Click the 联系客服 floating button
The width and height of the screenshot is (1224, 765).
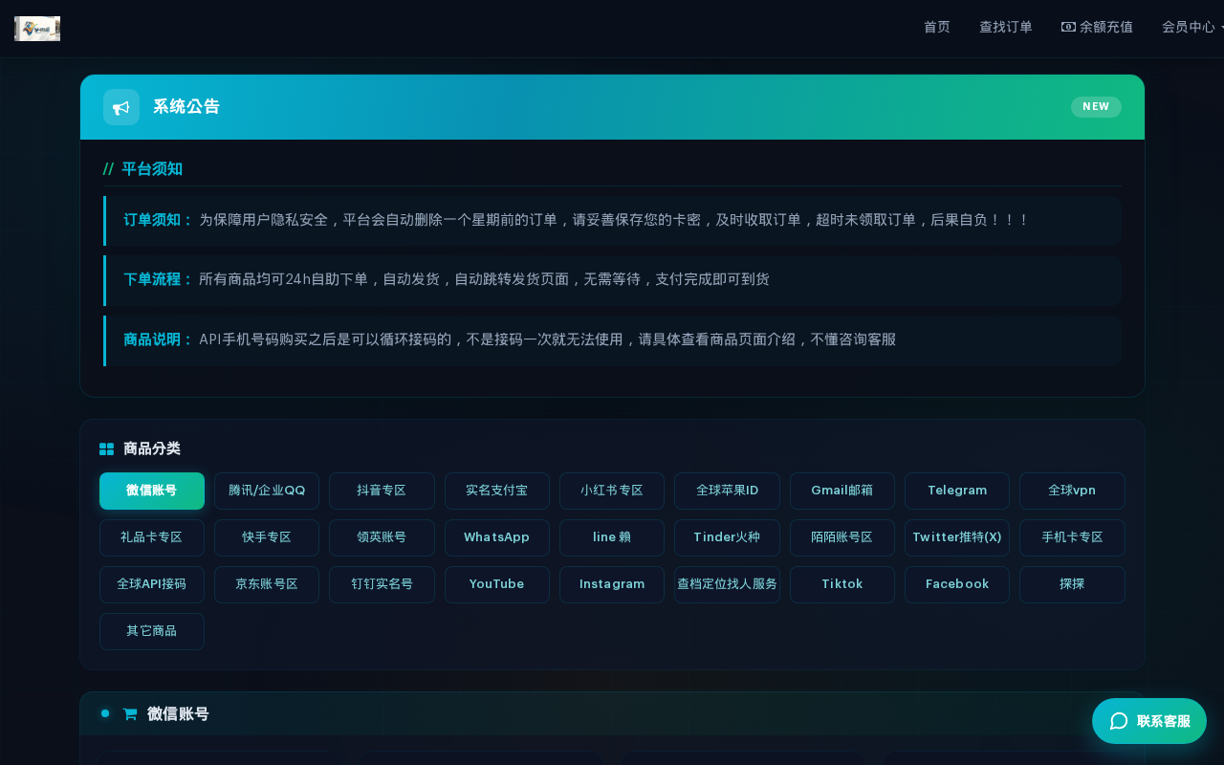(1149, 721)
